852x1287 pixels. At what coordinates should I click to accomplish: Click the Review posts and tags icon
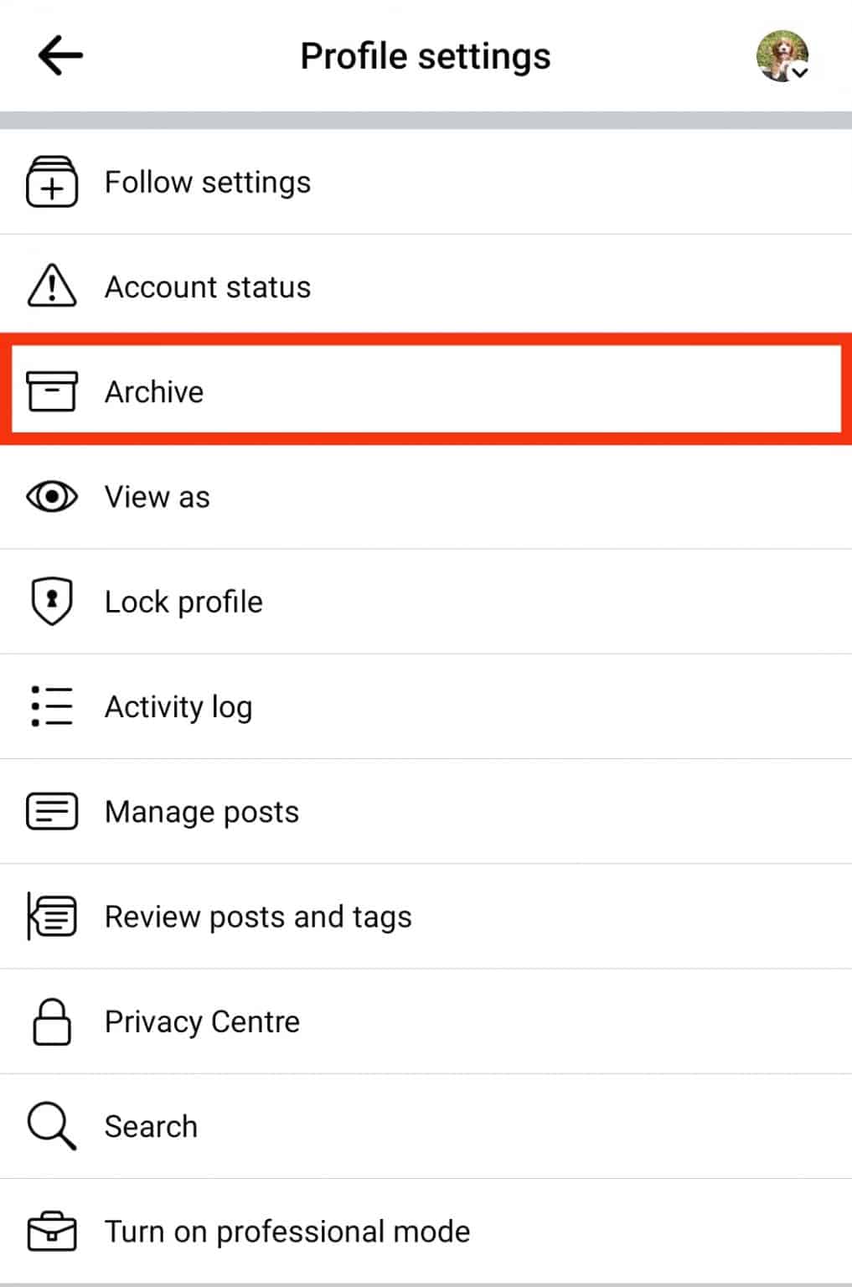pos(52,917)
